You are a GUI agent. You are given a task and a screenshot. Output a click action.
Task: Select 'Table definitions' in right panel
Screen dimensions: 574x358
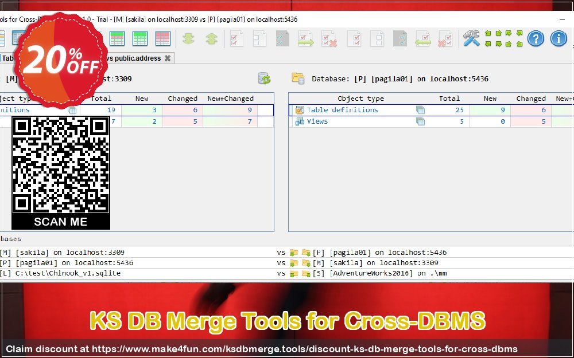tap(342, 109)
